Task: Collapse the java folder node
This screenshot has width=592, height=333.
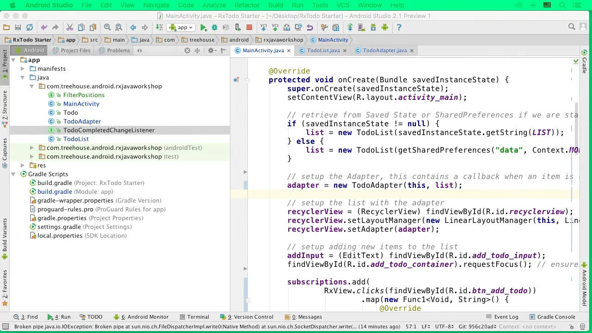Action: (22, 77)
